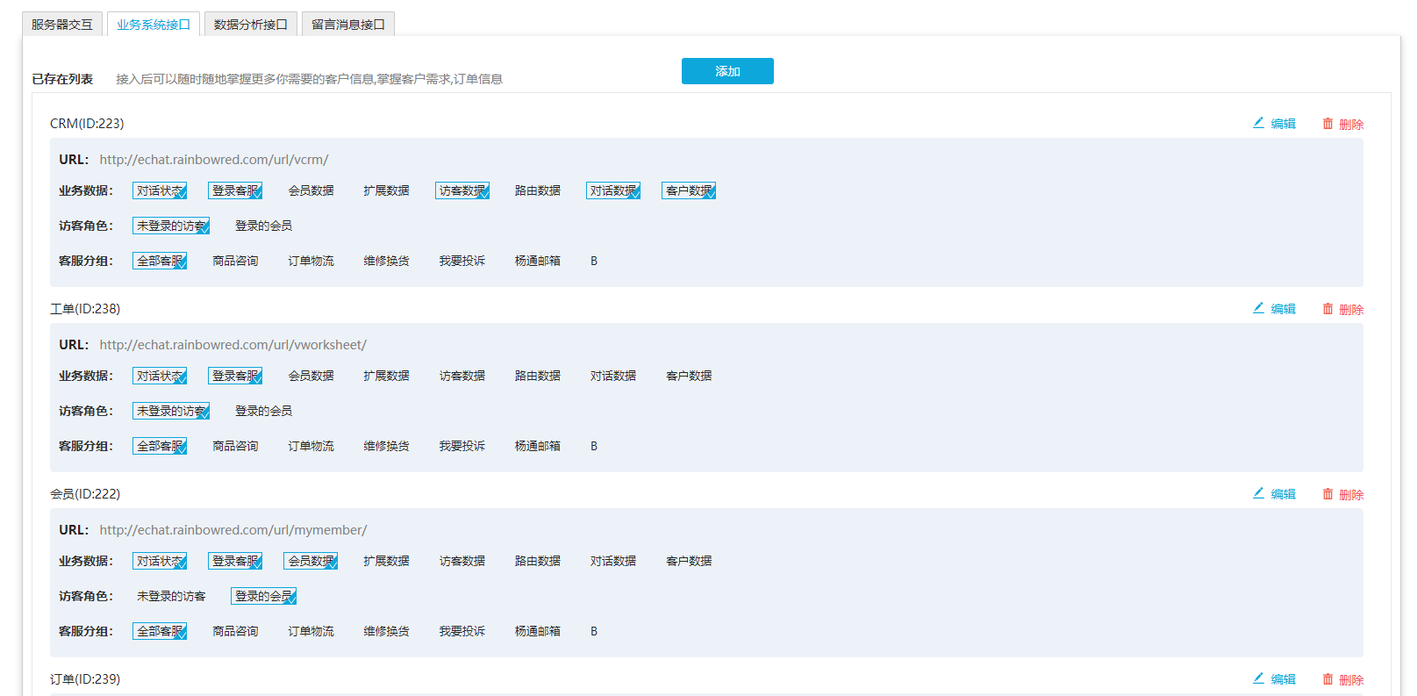This screenshot has height=696, width=1417.
Task: Click the trash delete icon for 会员(ID:222)
Action: point(1328,494)
